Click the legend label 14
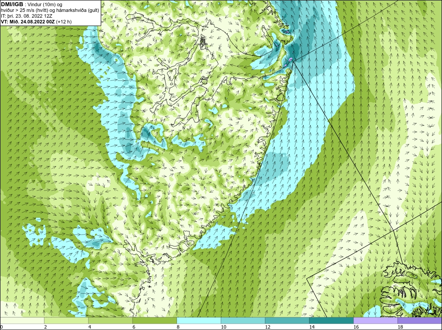Image resolution: width=442 pixels, height=330 pixels. click(312, 327)
